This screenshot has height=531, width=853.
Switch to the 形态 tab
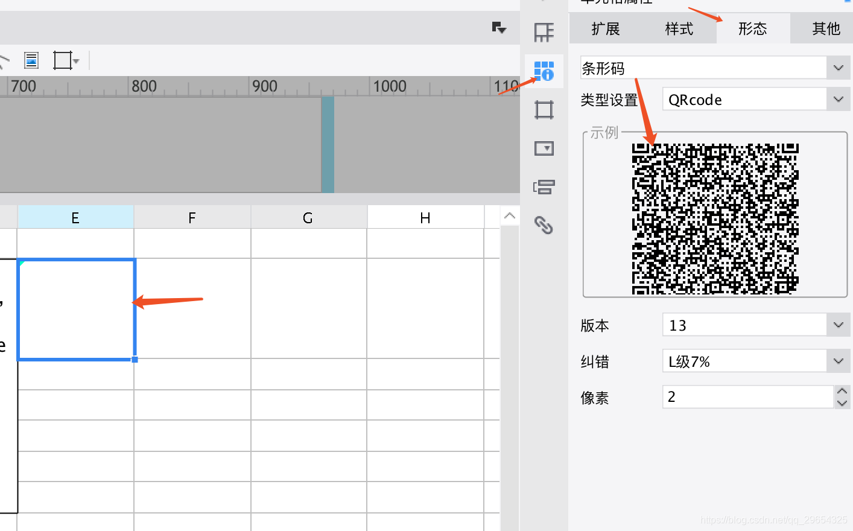pyautogui.click(x=753, y=28)
